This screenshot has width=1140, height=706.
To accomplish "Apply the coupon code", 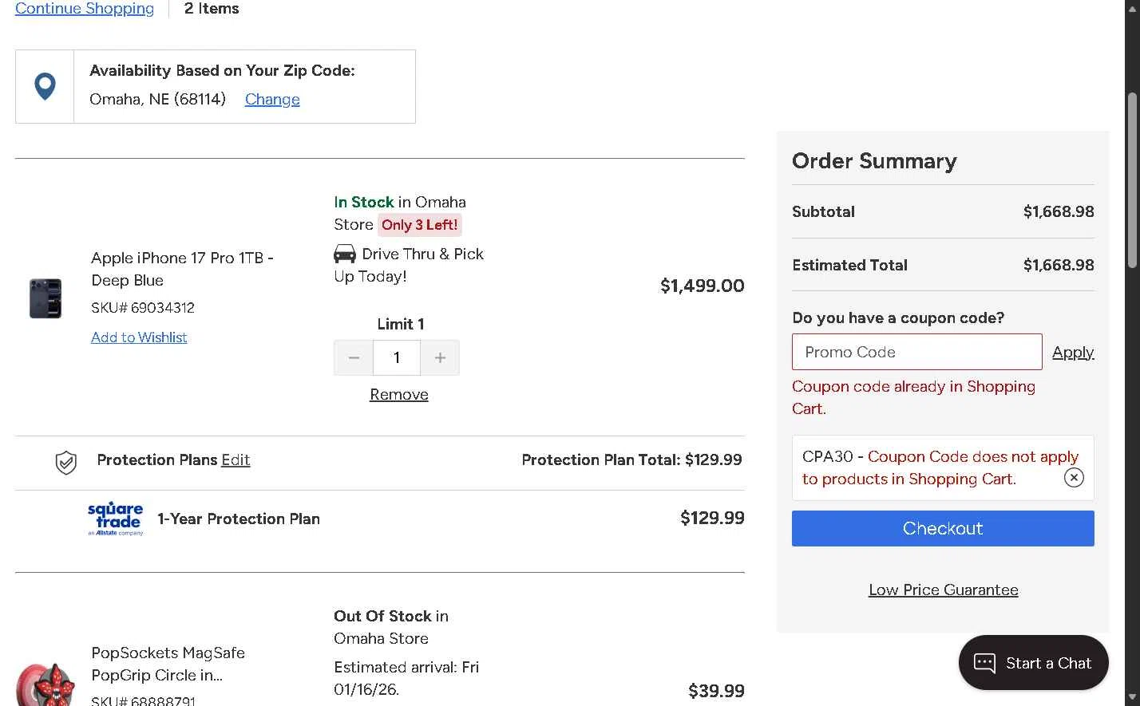I will [x=1073, y=352].
